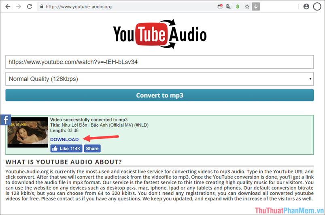325x215 pixels.
Task: Bookmark this page with the star icon
Action: pyautogui.click(x=247, y=6)
